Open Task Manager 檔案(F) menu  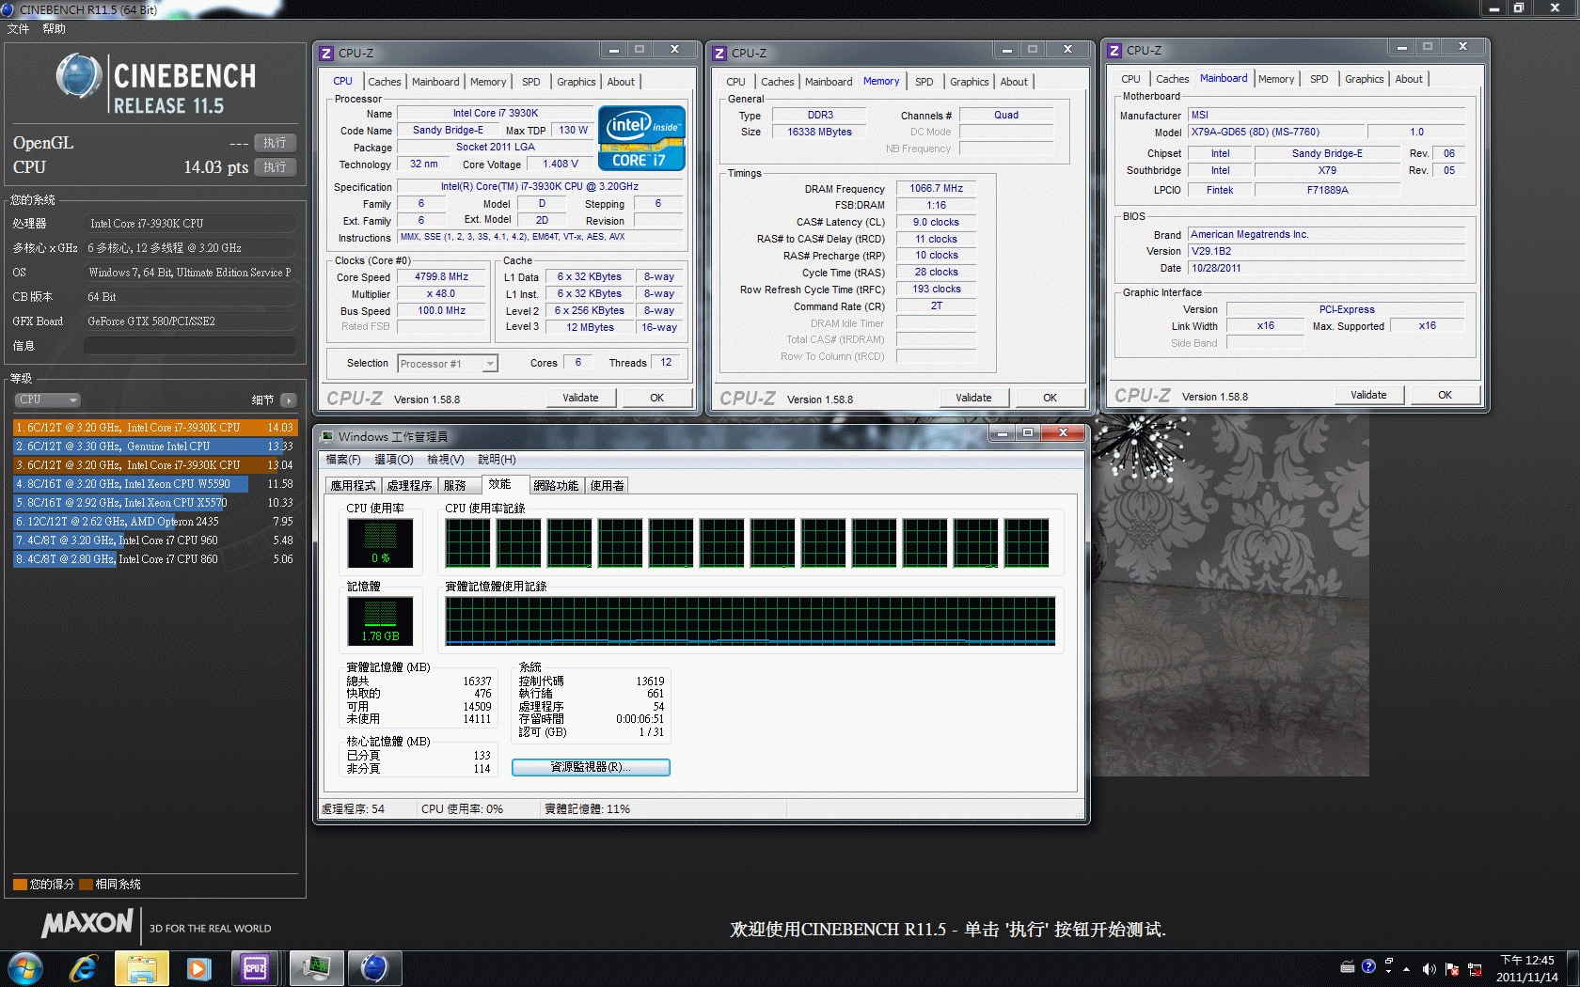[x=343, y=460]
